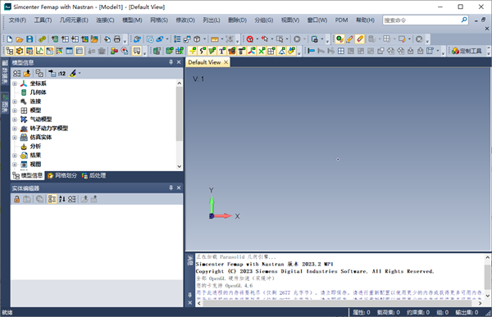Click the Print icon in the top toolbar
This screenshot has height=317, width=492.
click(x=117, y=39)
